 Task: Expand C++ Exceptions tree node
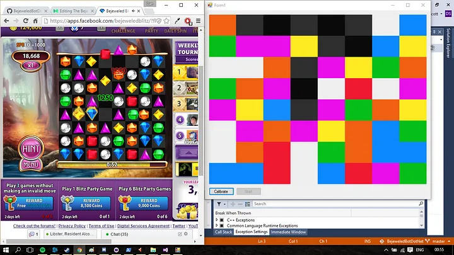tap(216, 220)
